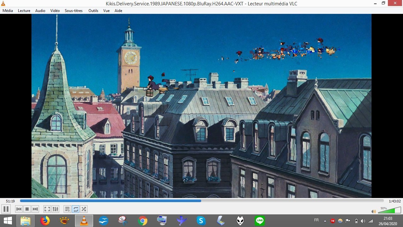This screenshot has width=403, height=227.
Task: Mute audio via the speaker icon
Action: click(373, 211)
